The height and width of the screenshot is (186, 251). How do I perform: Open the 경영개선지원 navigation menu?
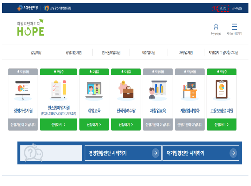(74, 52)
